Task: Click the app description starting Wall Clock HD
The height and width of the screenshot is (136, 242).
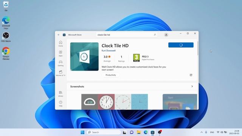Action: (x=134, y=68)
